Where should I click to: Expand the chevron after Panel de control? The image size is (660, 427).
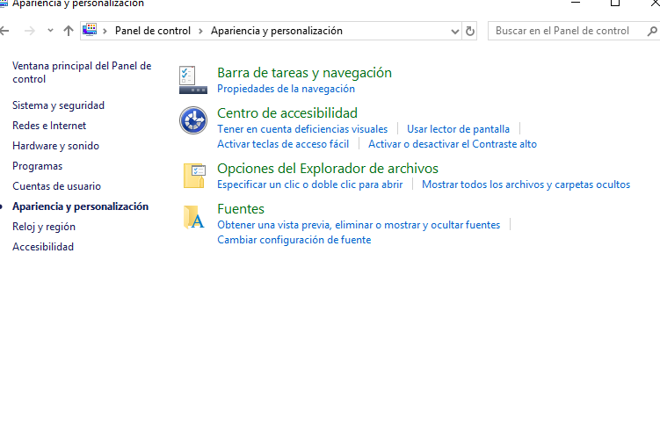[200, 31]
